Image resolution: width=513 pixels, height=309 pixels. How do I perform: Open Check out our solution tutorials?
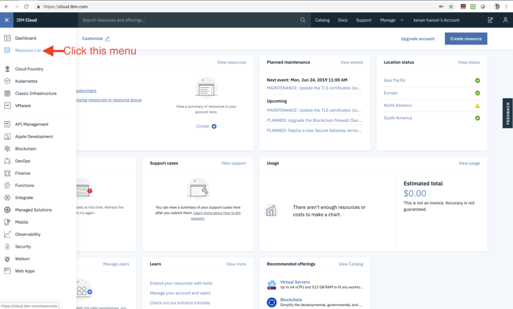180,303
